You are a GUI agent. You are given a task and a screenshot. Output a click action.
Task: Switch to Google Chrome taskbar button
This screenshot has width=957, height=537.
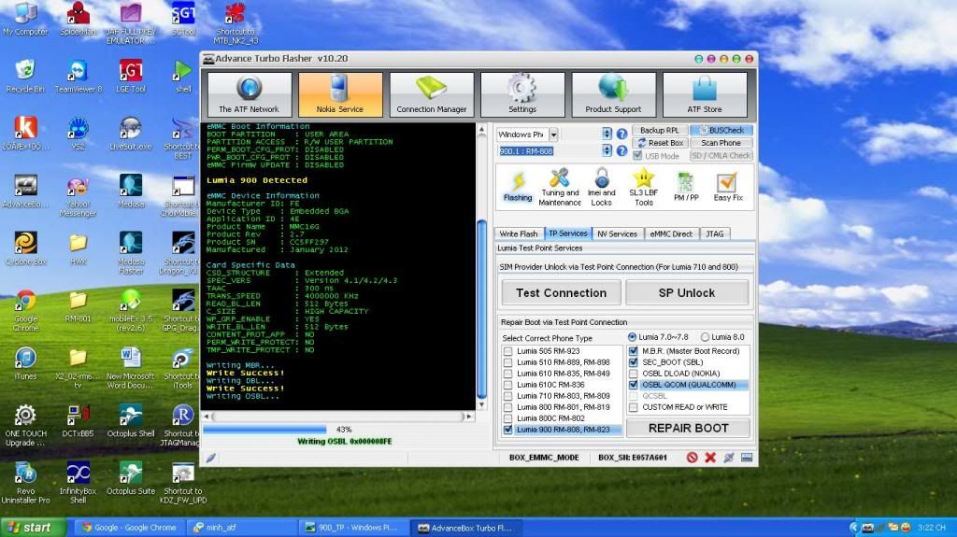(x=130, y=528)
